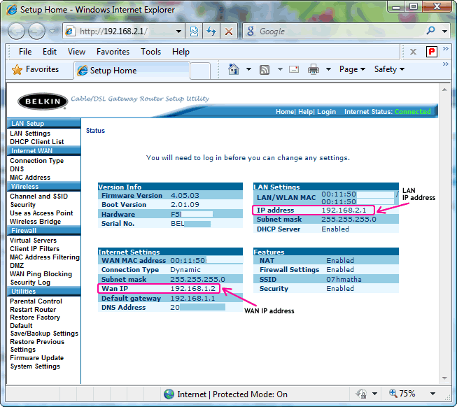Open the Favorites menu
Image resolution: width=457 pixels, height=407 pixels.
tap(113, 52)
